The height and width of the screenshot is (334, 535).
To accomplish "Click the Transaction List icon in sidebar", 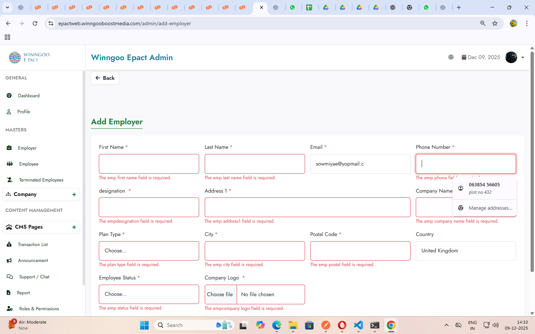I will [9, 244].
